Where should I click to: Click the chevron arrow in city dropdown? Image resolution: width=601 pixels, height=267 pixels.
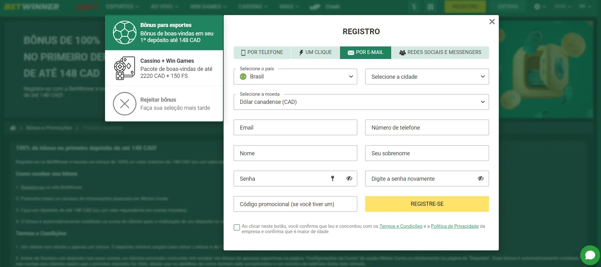click(482, 77)
